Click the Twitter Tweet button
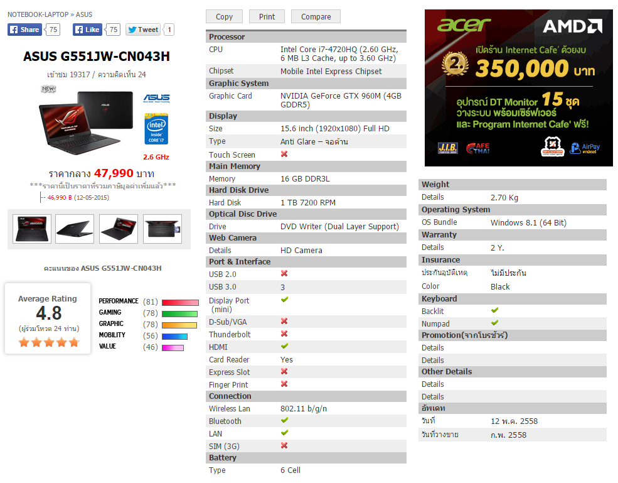Viewport: 618px width, 483px height. click(143, 30)
